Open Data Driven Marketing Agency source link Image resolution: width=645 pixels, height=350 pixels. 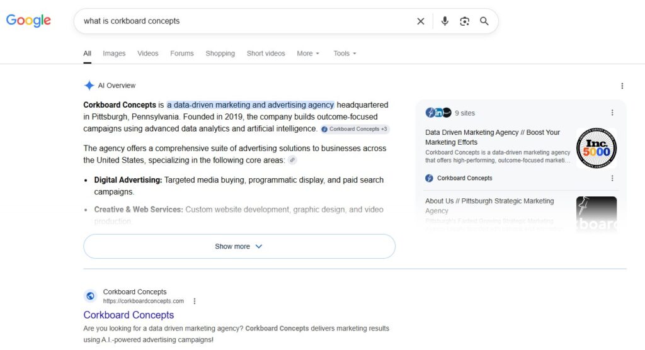(x=493, y=137)
